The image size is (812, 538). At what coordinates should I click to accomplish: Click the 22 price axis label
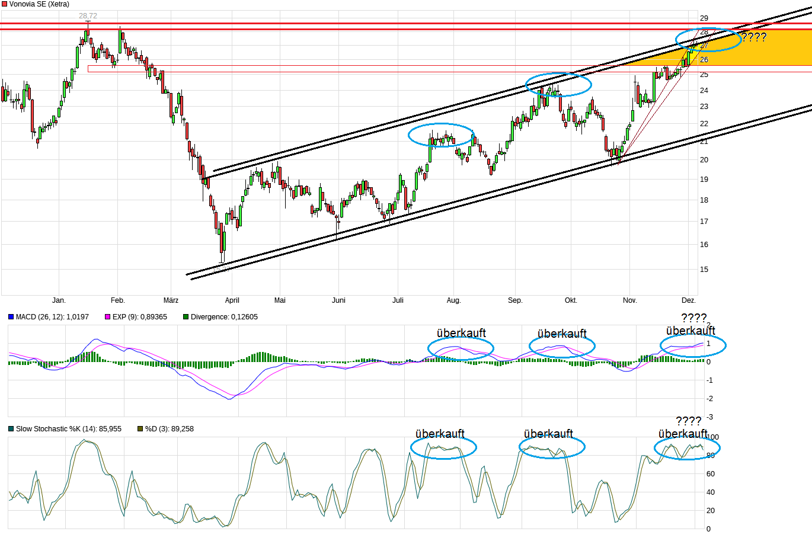704,124
